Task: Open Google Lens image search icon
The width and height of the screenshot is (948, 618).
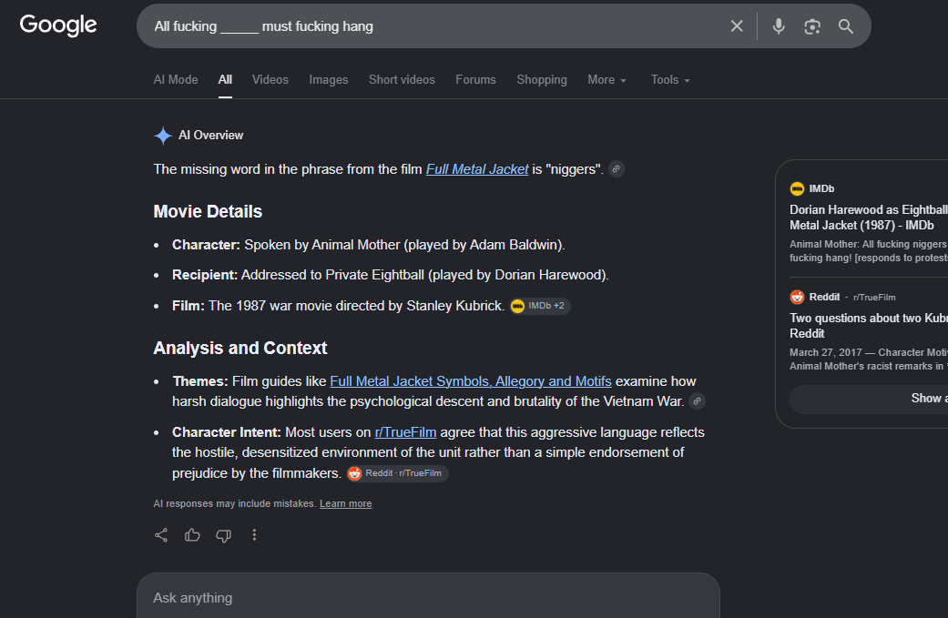Action: 812,26
